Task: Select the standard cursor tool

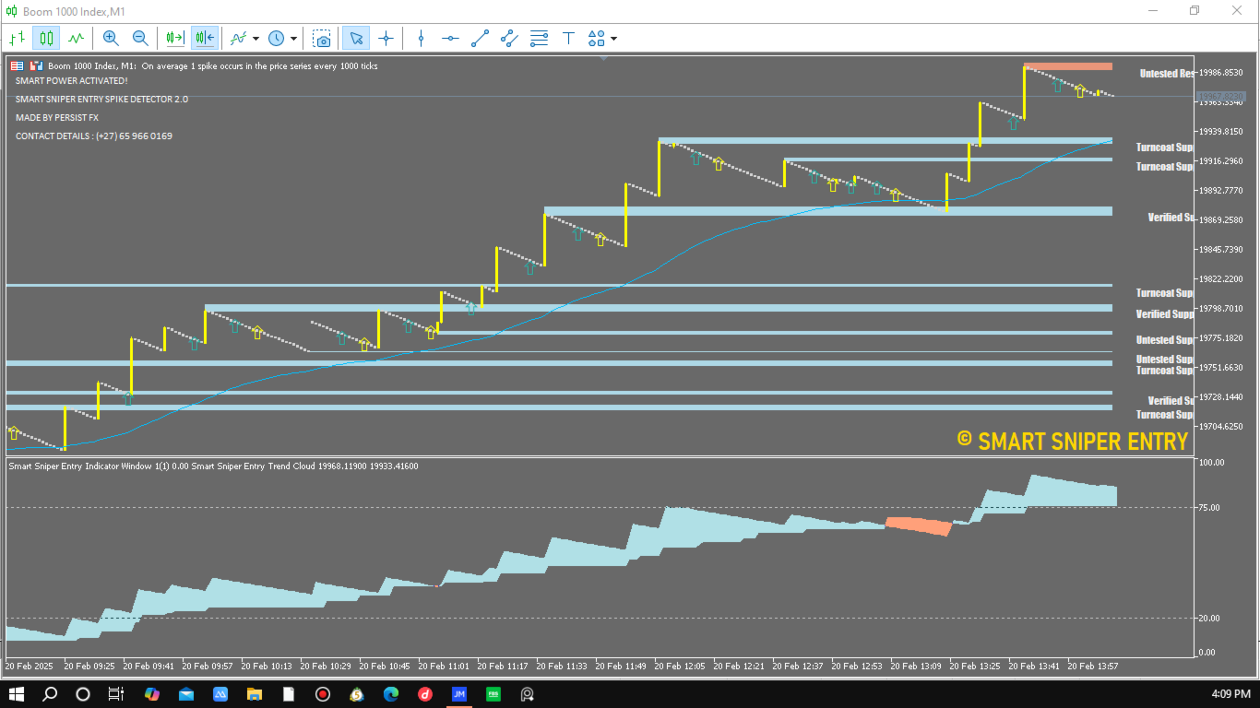Action: pyautogui.click(x=356, y=38)
